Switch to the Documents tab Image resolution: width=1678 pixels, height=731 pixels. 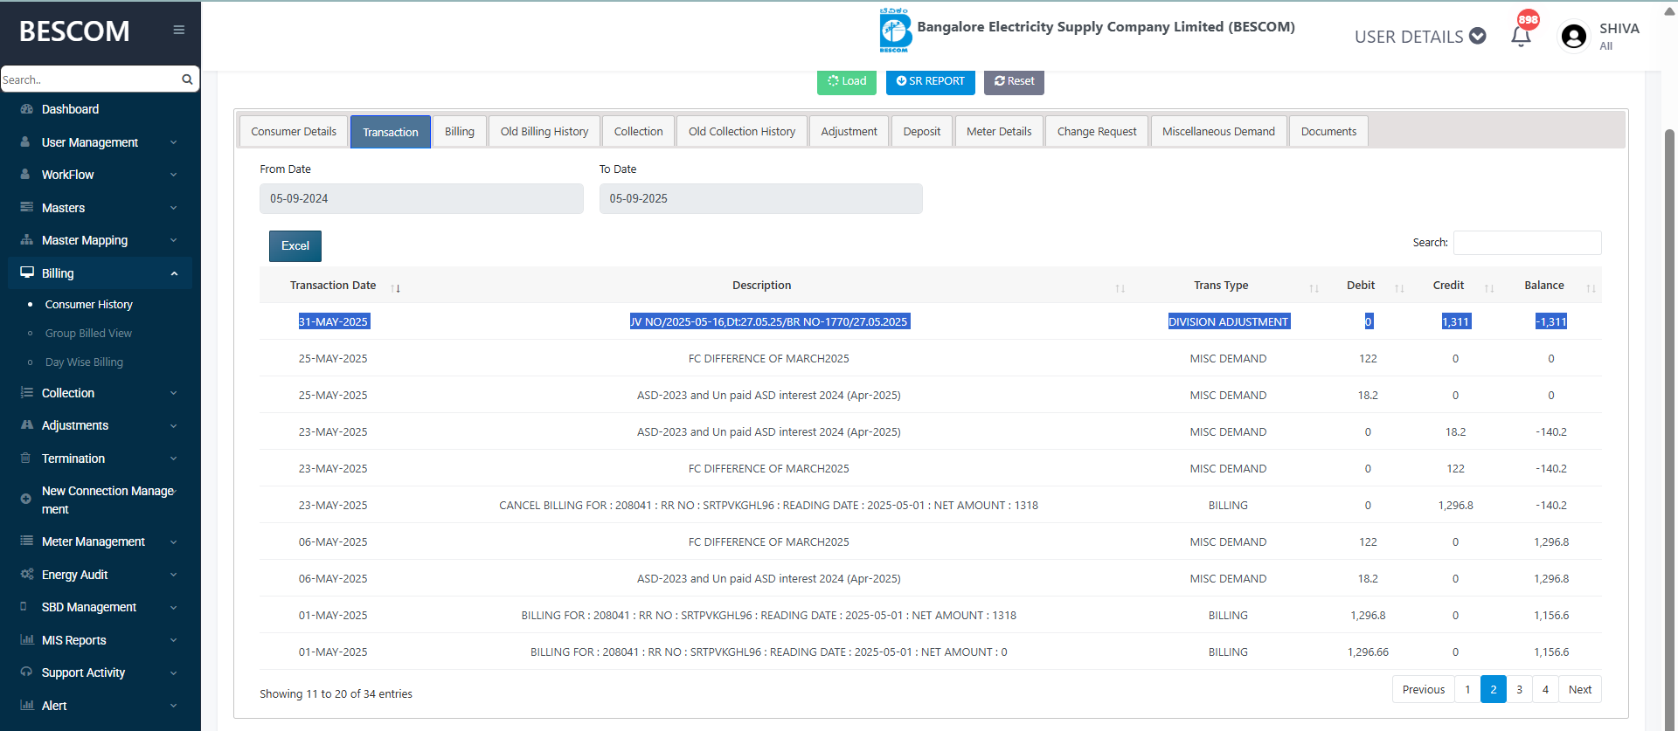(x=1328, y=132)
